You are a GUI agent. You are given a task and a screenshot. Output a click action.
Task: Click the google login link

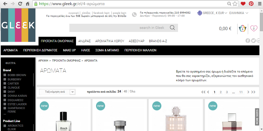119,13
